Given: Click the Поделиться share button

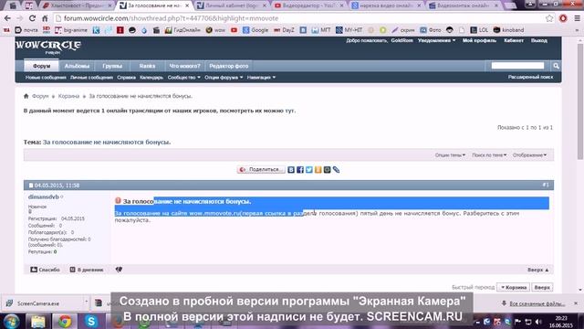Looking at the screenshot, I should coord(261,170).
